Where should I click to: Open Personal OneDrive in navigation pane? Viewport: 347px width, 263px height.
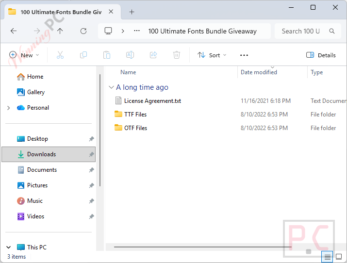(38, 108)
